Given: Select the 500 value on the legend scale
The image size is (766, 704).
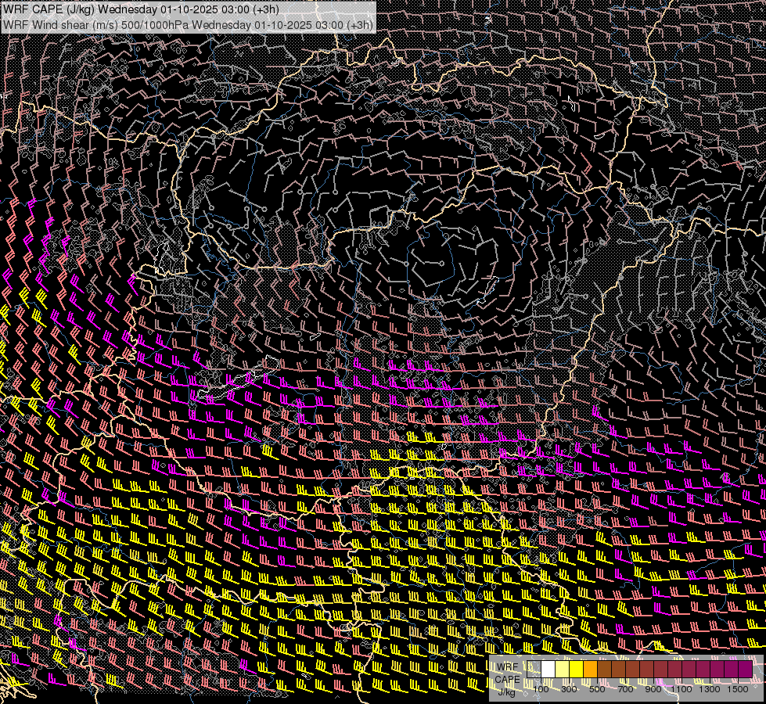Looking at the screenshot, I should pos(597,689).
